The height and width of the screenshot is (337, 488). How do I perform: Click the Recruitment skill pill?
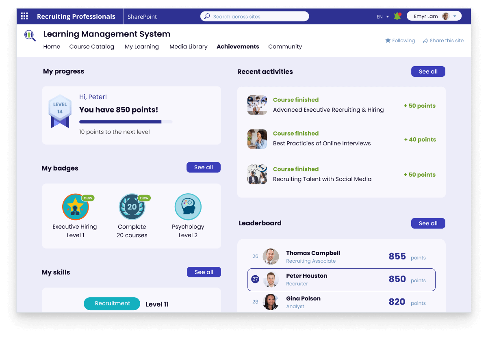pyautogui.click(x=112, y=304)
